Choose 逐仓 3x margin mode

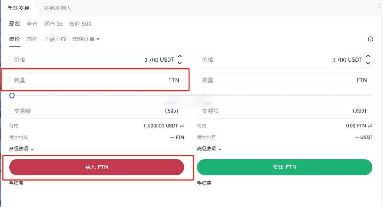[x=53, y=24]
